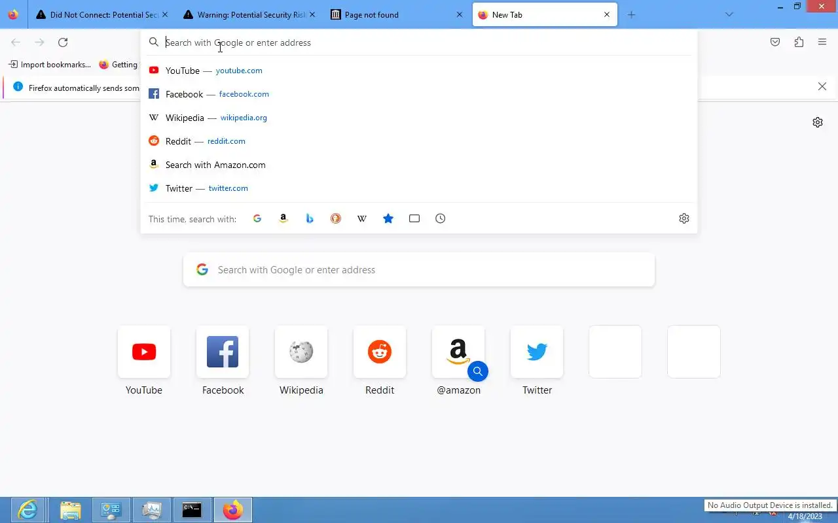
Task: Open the Extensions menu
Action: tap(799, 42)
